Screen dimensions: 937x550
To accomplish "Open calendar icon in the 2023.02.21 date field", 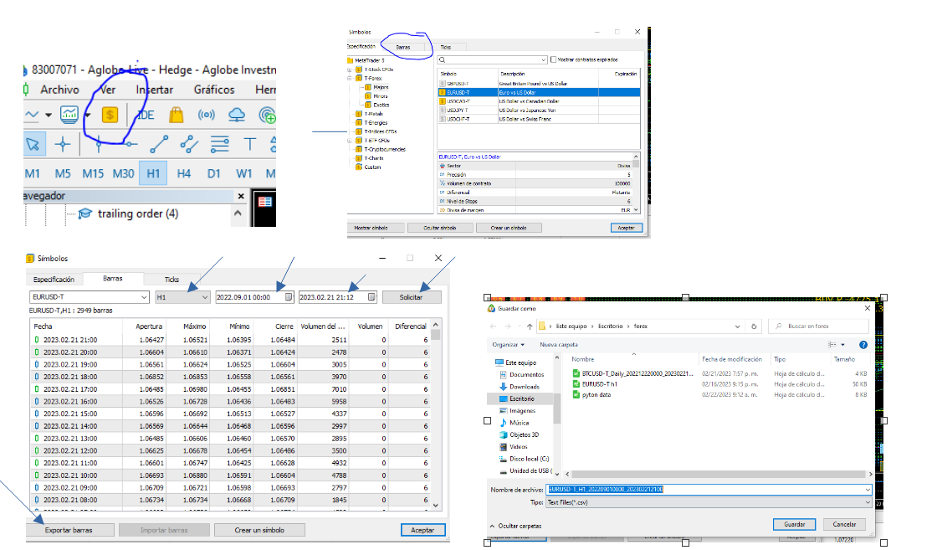I will [371, 297].
